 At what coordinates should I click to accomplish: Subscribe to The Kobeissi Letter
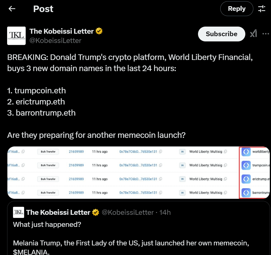(x=222, y=34)
